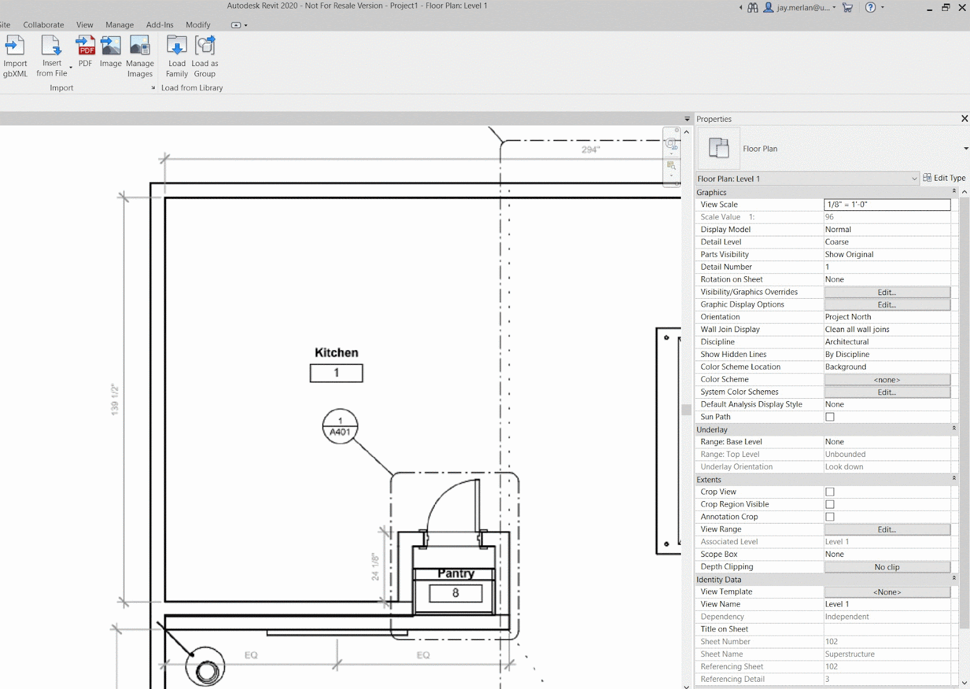970x689 pixels.
Task: Check the Annotation Crop checkbox
Action: [830, 517]
